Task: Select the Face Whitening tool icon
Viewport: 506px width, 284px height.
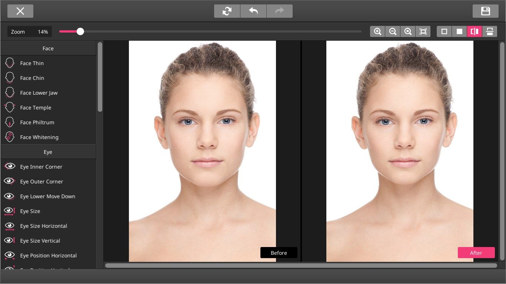Action: [10, 137]
